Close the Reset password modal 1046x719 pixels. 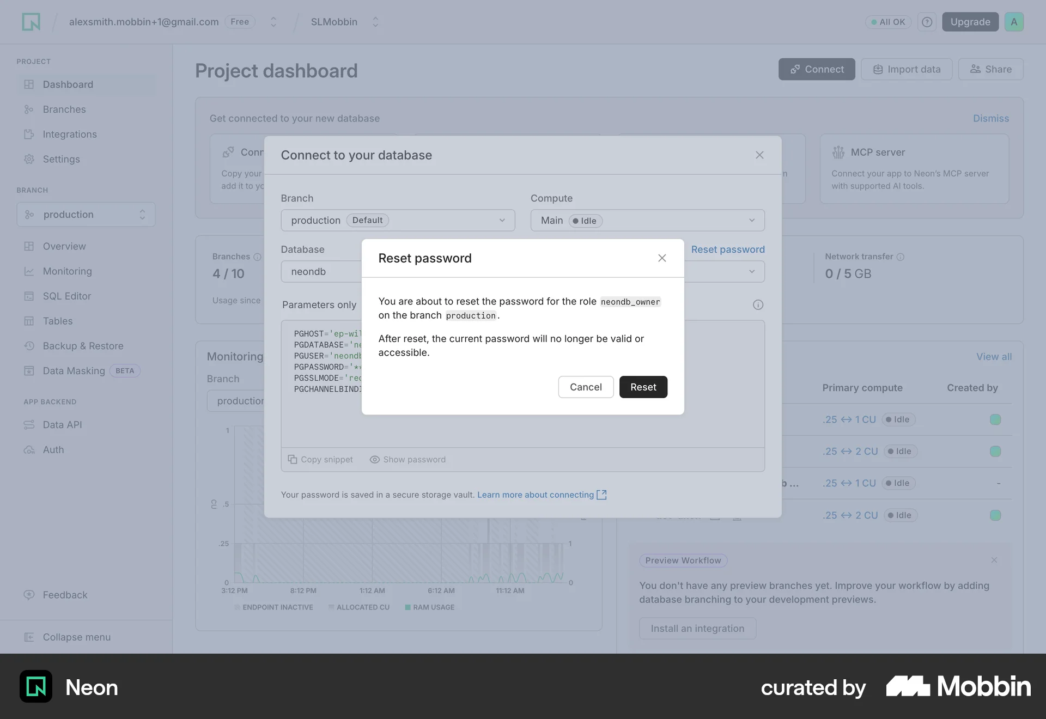[662, 258]
